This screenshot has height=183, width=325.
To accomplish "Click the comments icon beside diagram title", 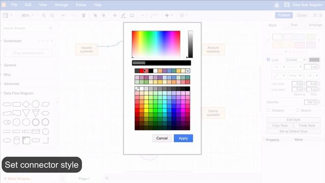I will pos(287,5).
